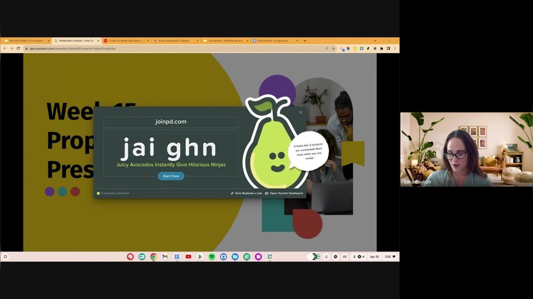Click the join code jai ghn
533x299 pixels.
pyautogui.click(x=169, y=148)
